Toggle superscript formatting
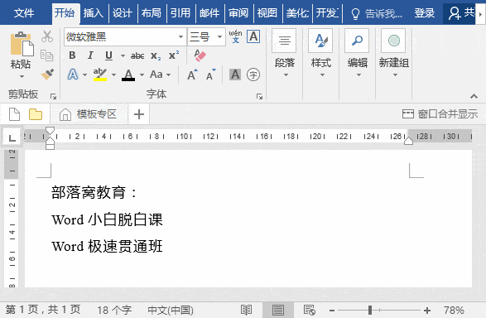Viewport: 486px width, 318px height. 174,55
